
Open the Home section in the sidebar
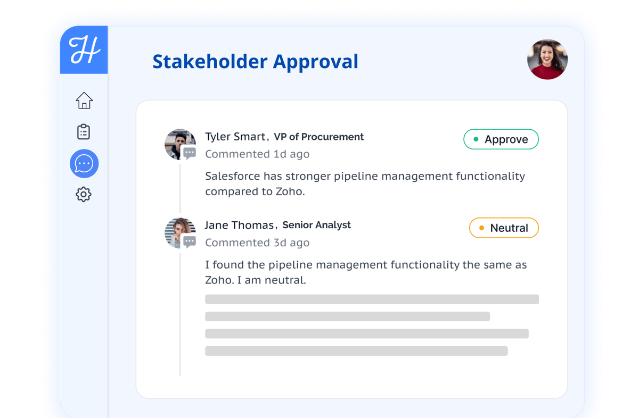click(84, 101)
